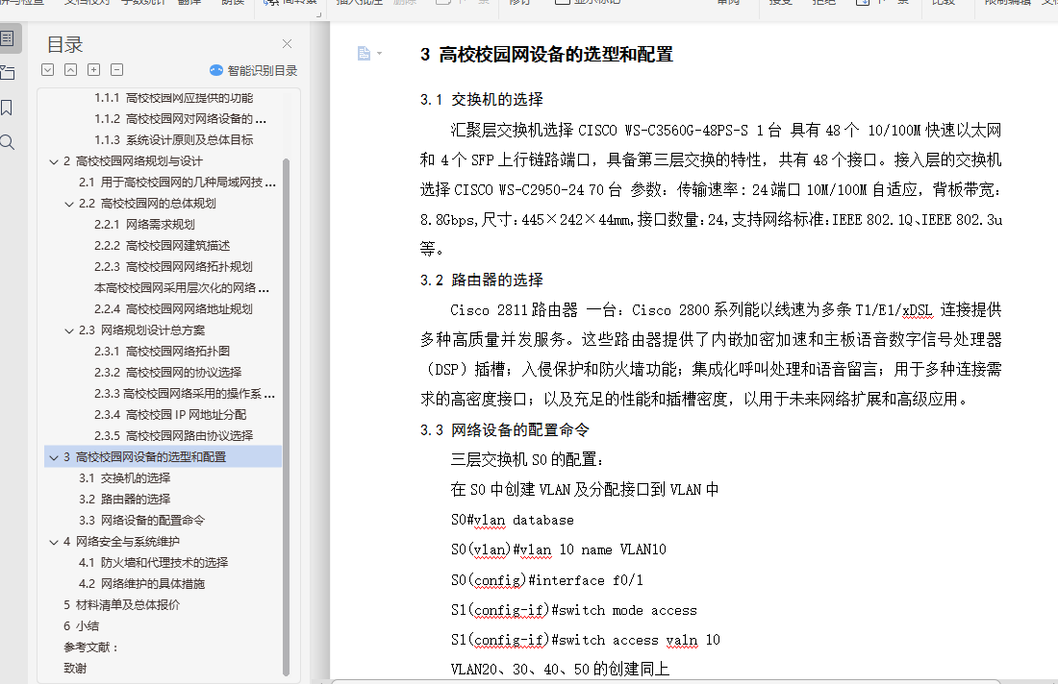
Task: Open the dropdown arrow next to page icon
Action: 379,53
